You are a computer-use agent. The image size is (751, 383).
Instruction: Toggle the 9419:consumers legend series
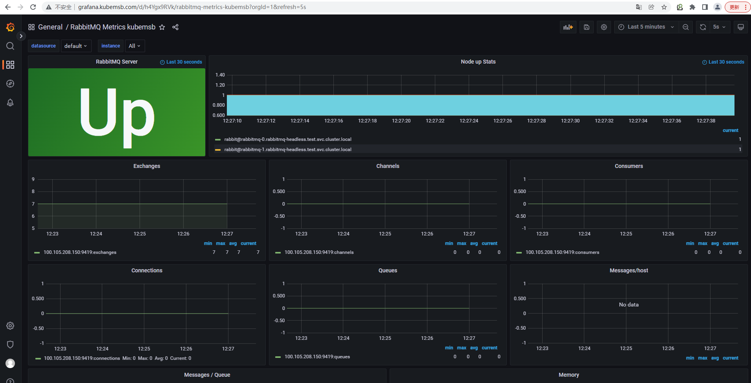pyautogui.click(x=562, y=252)
